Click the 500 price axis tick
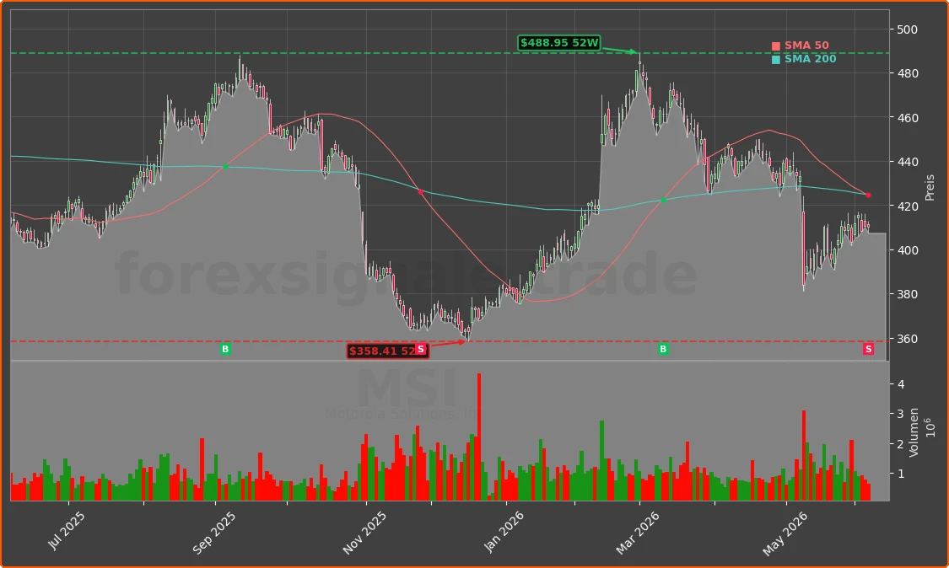949x568 pixels. [x=907, y=29]
